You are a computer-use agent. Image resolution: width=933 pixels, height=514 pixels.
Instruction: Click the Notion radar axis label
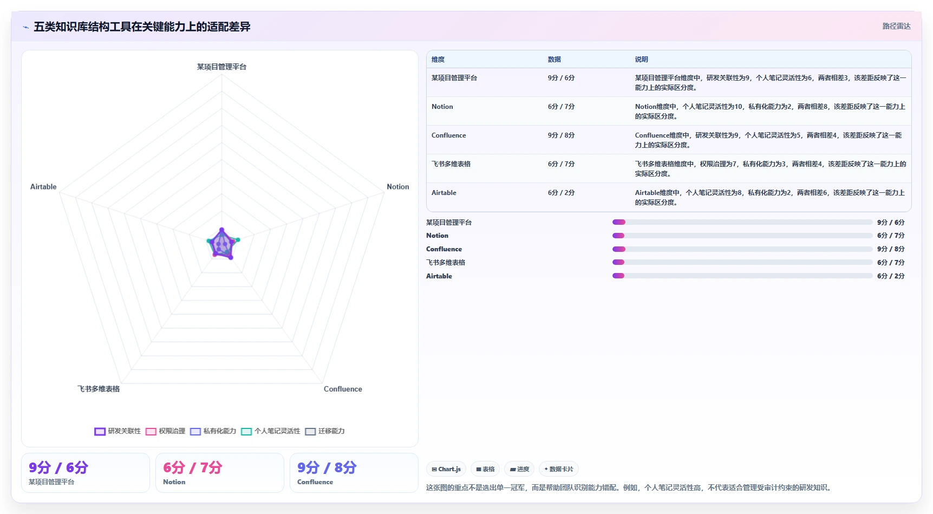coord(398,187)
